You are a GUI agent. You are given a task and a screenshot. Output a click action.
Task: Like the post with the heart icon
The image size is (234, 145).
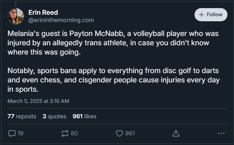tap(120, 133)
